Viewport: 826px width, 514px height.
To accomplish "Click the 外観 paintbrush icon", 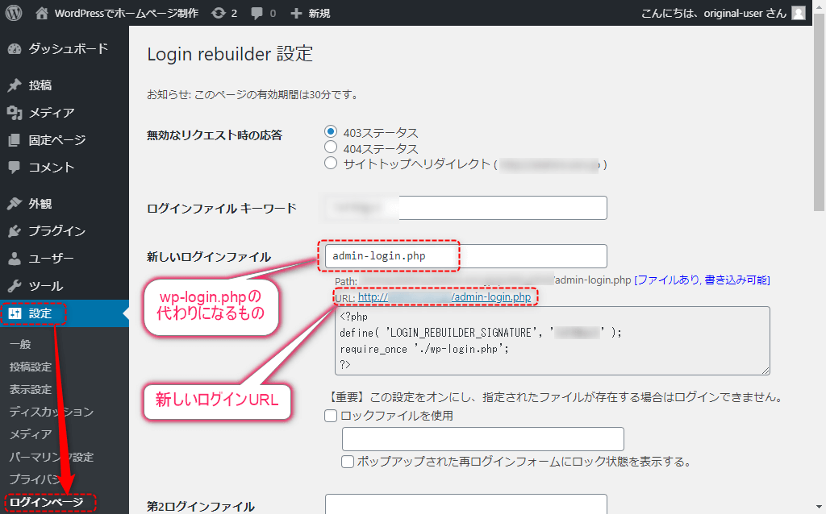I will [15, 204].
